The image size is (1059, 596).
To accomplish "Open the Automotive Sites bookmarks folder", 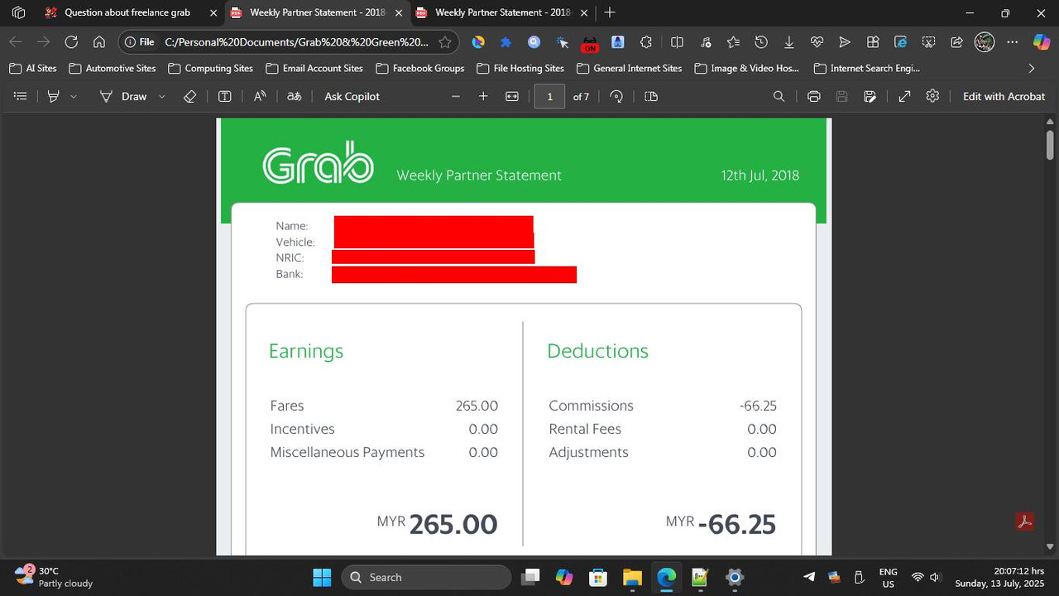I will point(113,69).
